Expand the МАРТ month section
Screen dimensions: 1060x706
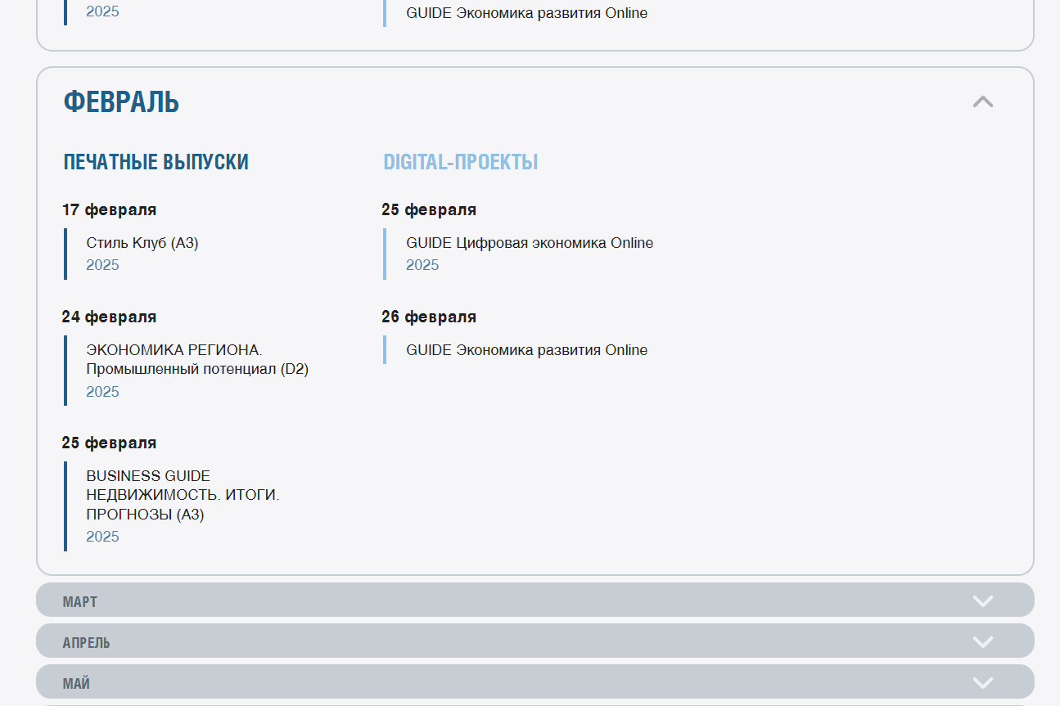coord(533,600)
